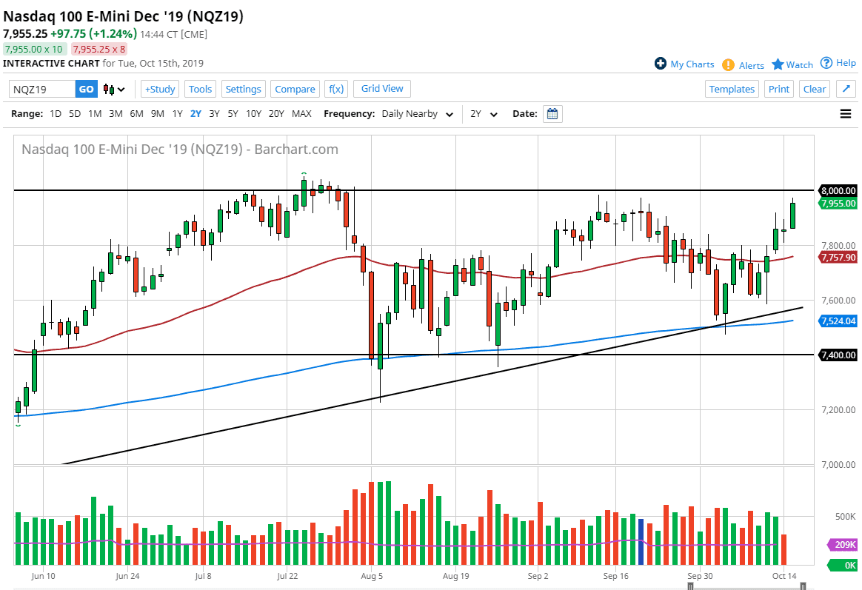
Task: Switch range to 6M
Action: coord(136,114)
